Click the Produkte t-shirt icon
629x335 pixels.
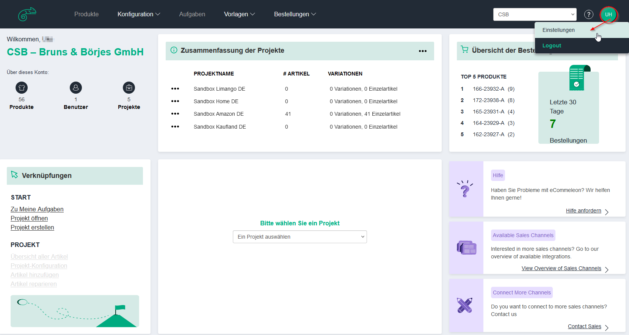click(22, 88)
